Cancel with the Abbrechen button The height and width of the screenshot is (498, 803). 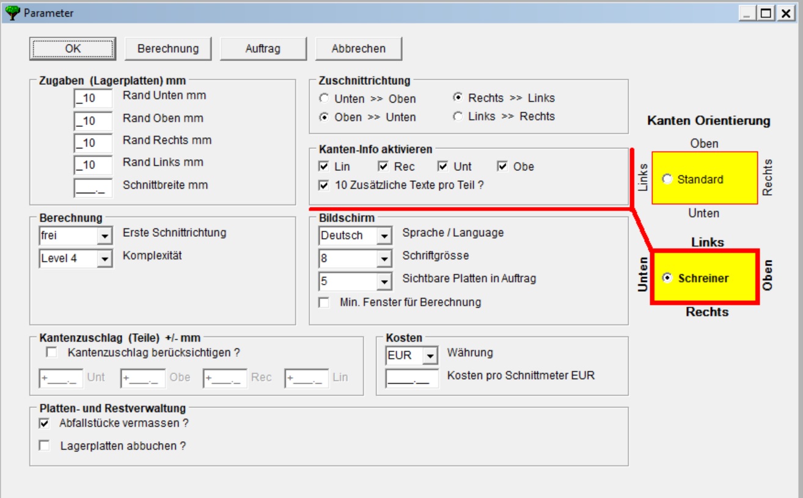pyautogui.click(x=358, y=49)
